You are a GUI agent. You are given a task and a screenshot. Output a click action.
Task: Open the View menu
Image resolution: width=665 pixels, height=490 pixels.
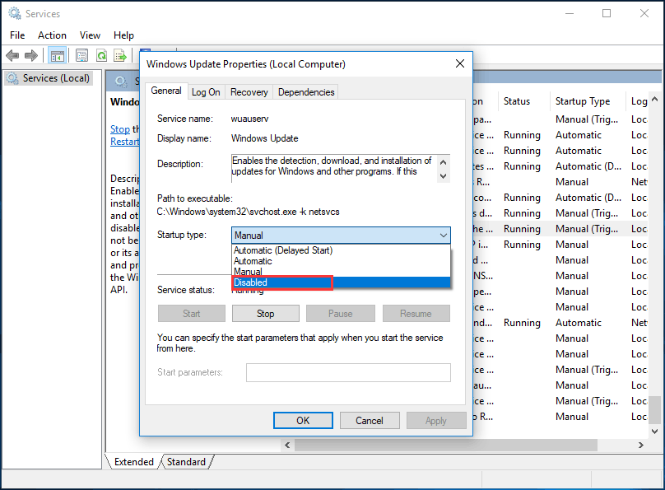pyautogui.click(x=90, y=35)
